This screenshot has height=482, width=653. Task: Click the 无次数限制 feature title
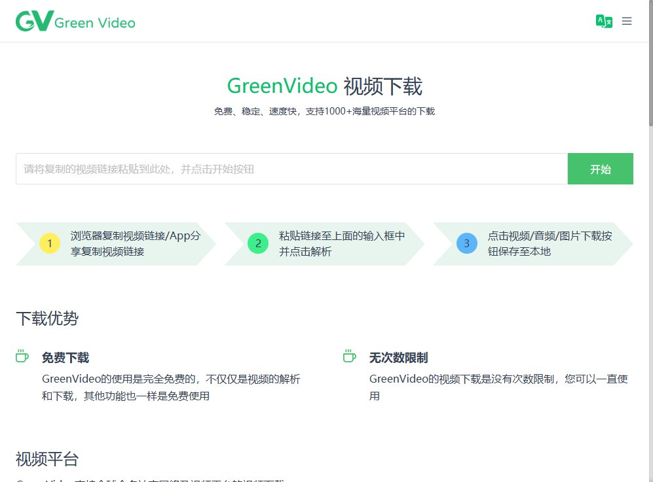(399, 358)
